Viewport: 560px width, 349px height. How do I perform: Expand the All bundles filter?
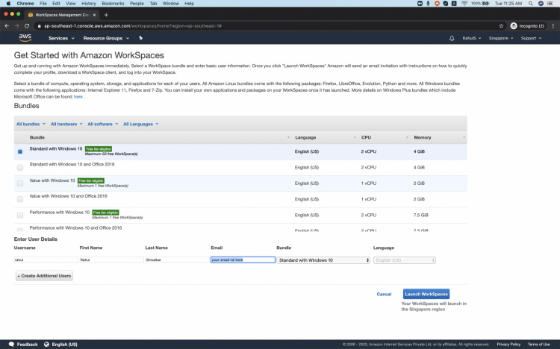(31, 124)
